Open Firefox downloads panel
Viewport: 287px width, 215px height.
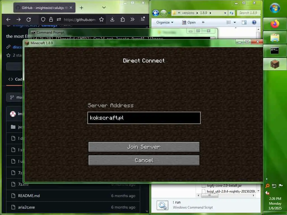pos(112,19)
